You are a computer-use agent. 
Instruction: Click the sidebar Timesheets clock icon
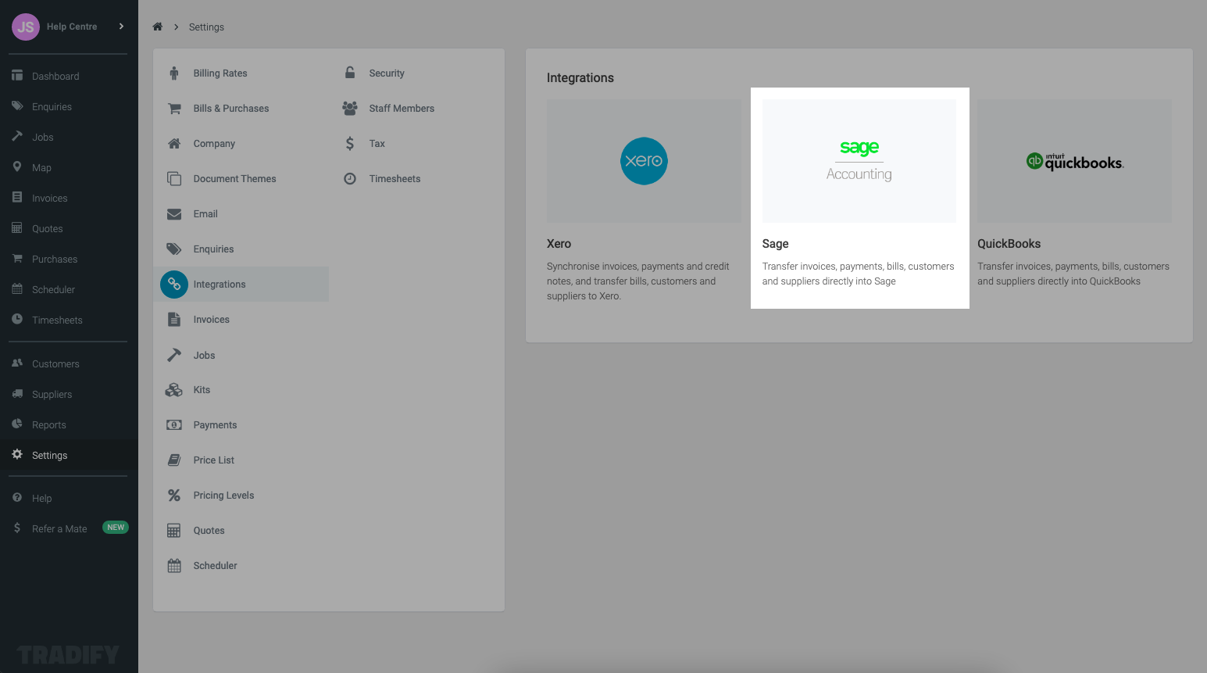17,319
